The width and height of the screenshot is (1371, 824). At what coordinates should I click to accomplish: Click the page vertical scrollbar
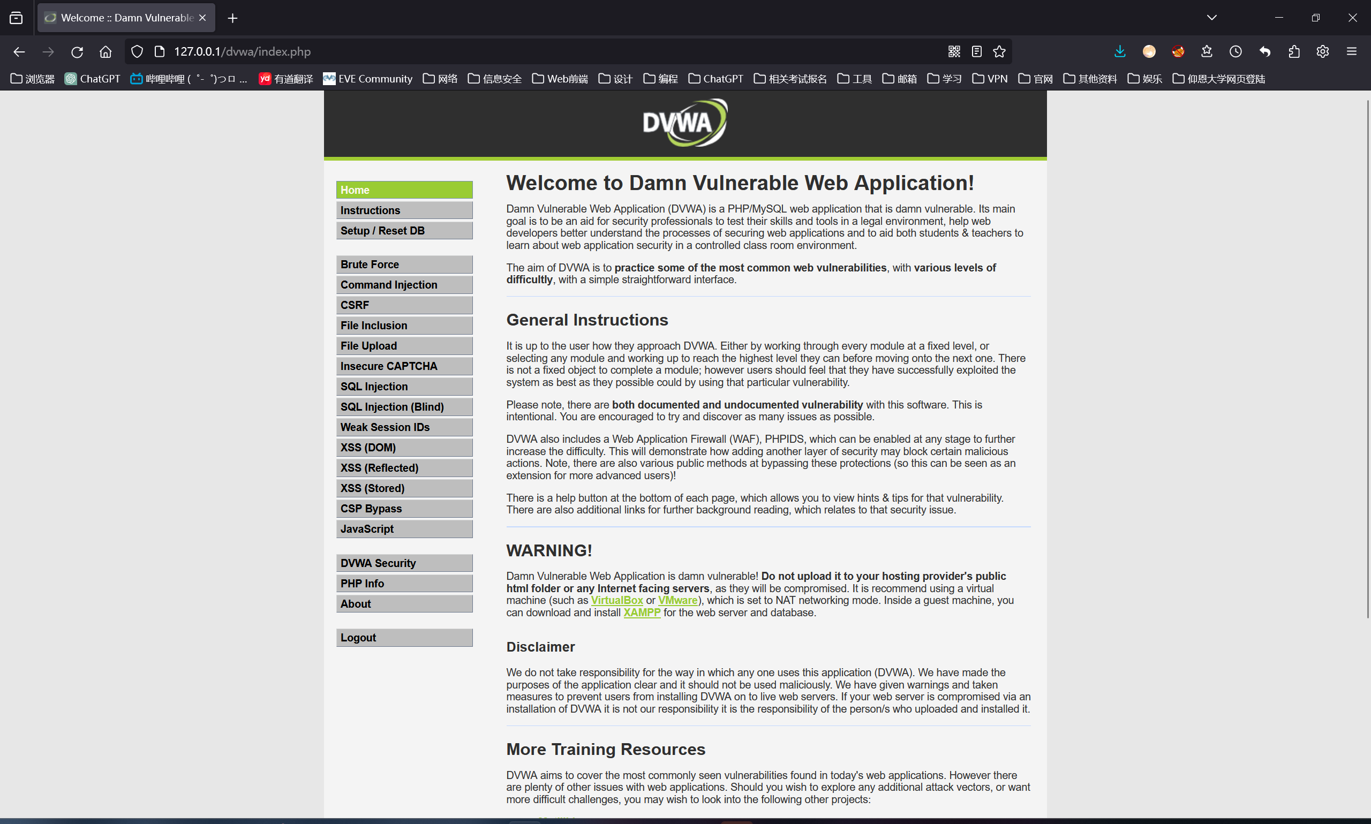(1367, 359)
